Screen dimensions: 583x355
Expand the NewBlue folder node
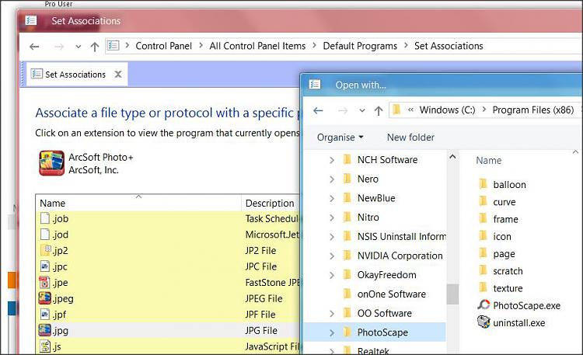(332, 198)
